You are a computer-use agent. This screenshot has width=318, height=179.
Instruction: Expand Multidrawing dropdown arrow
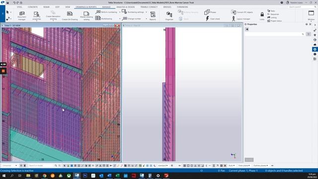pos(120,19)
